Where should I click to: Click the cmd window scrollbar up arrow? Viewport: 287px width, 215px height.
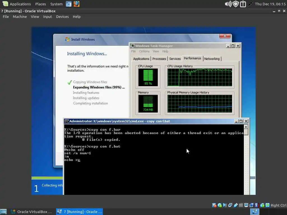246,127
